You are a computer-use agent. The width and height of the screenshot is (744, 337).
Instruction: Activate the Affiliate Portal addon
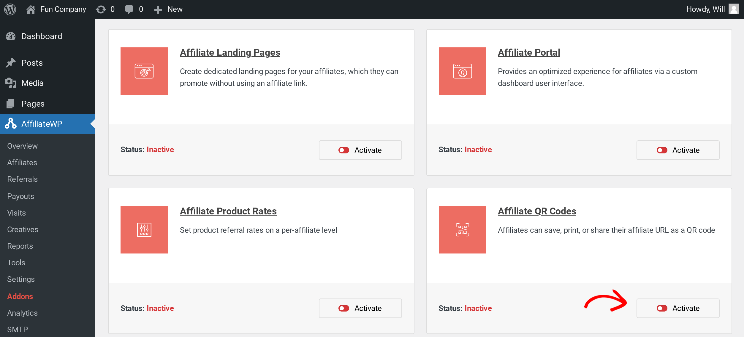[x=678, y=150]
